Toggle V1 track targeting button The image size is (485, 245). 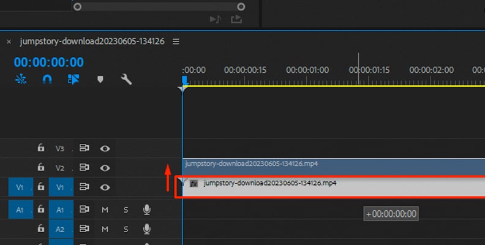click(61, 187)
